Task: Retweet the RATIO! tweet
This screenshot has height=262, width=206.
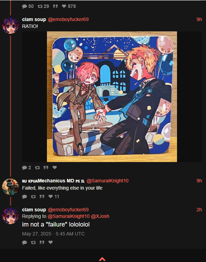Action: tap(37, 168)
